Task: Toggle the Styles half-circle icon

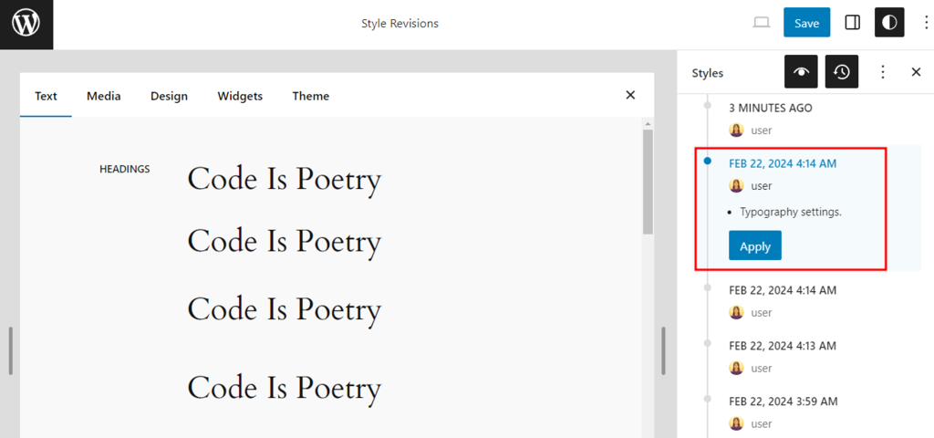Action: pos(889,23)
